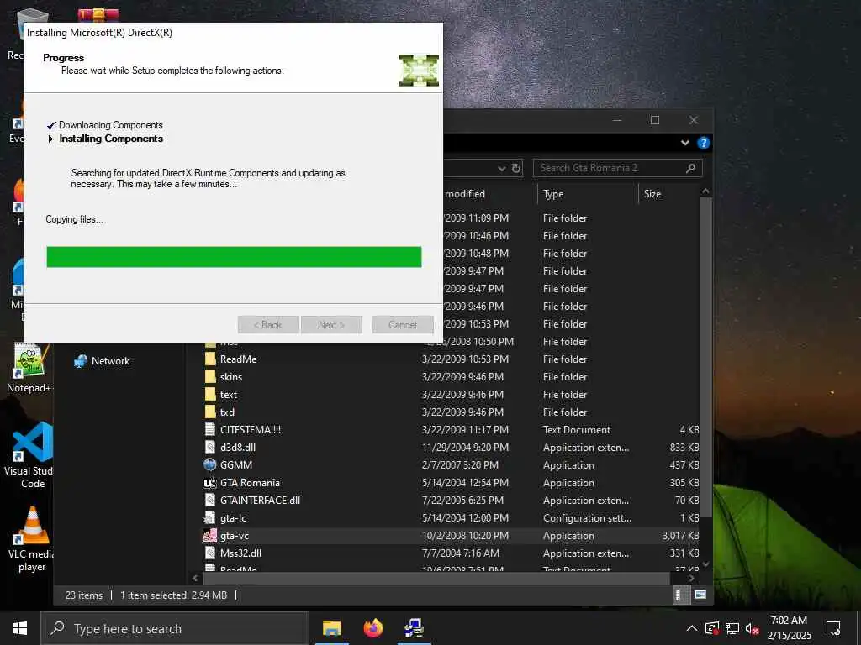Click the gta-vc application icon
The width and height of the screenshot is (861, 645).
(x=209, y=535)
